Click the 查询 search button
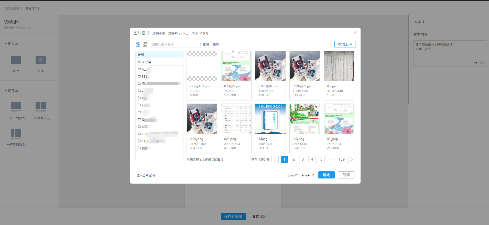Viewport: 489px width, 225px height. (x=206, y=44)
